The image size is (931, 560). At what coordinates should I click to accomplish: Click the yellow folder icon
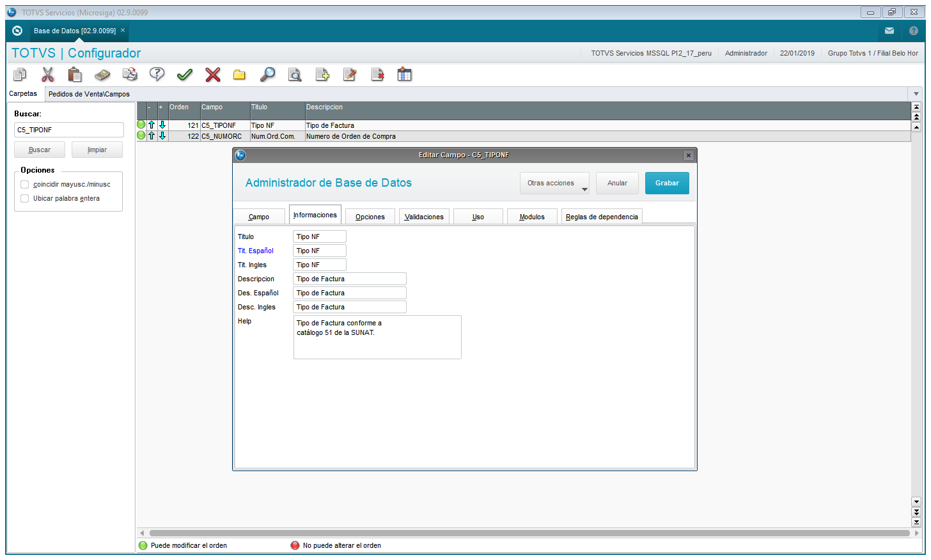240,75
